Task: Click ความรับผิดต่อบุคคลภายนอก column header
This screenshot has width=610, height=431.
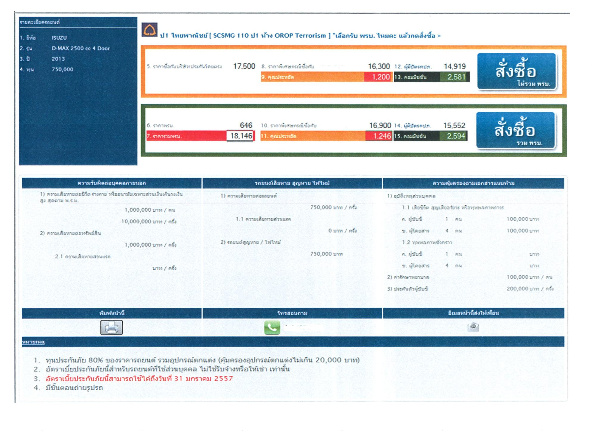Action: (x=112, y=183)
